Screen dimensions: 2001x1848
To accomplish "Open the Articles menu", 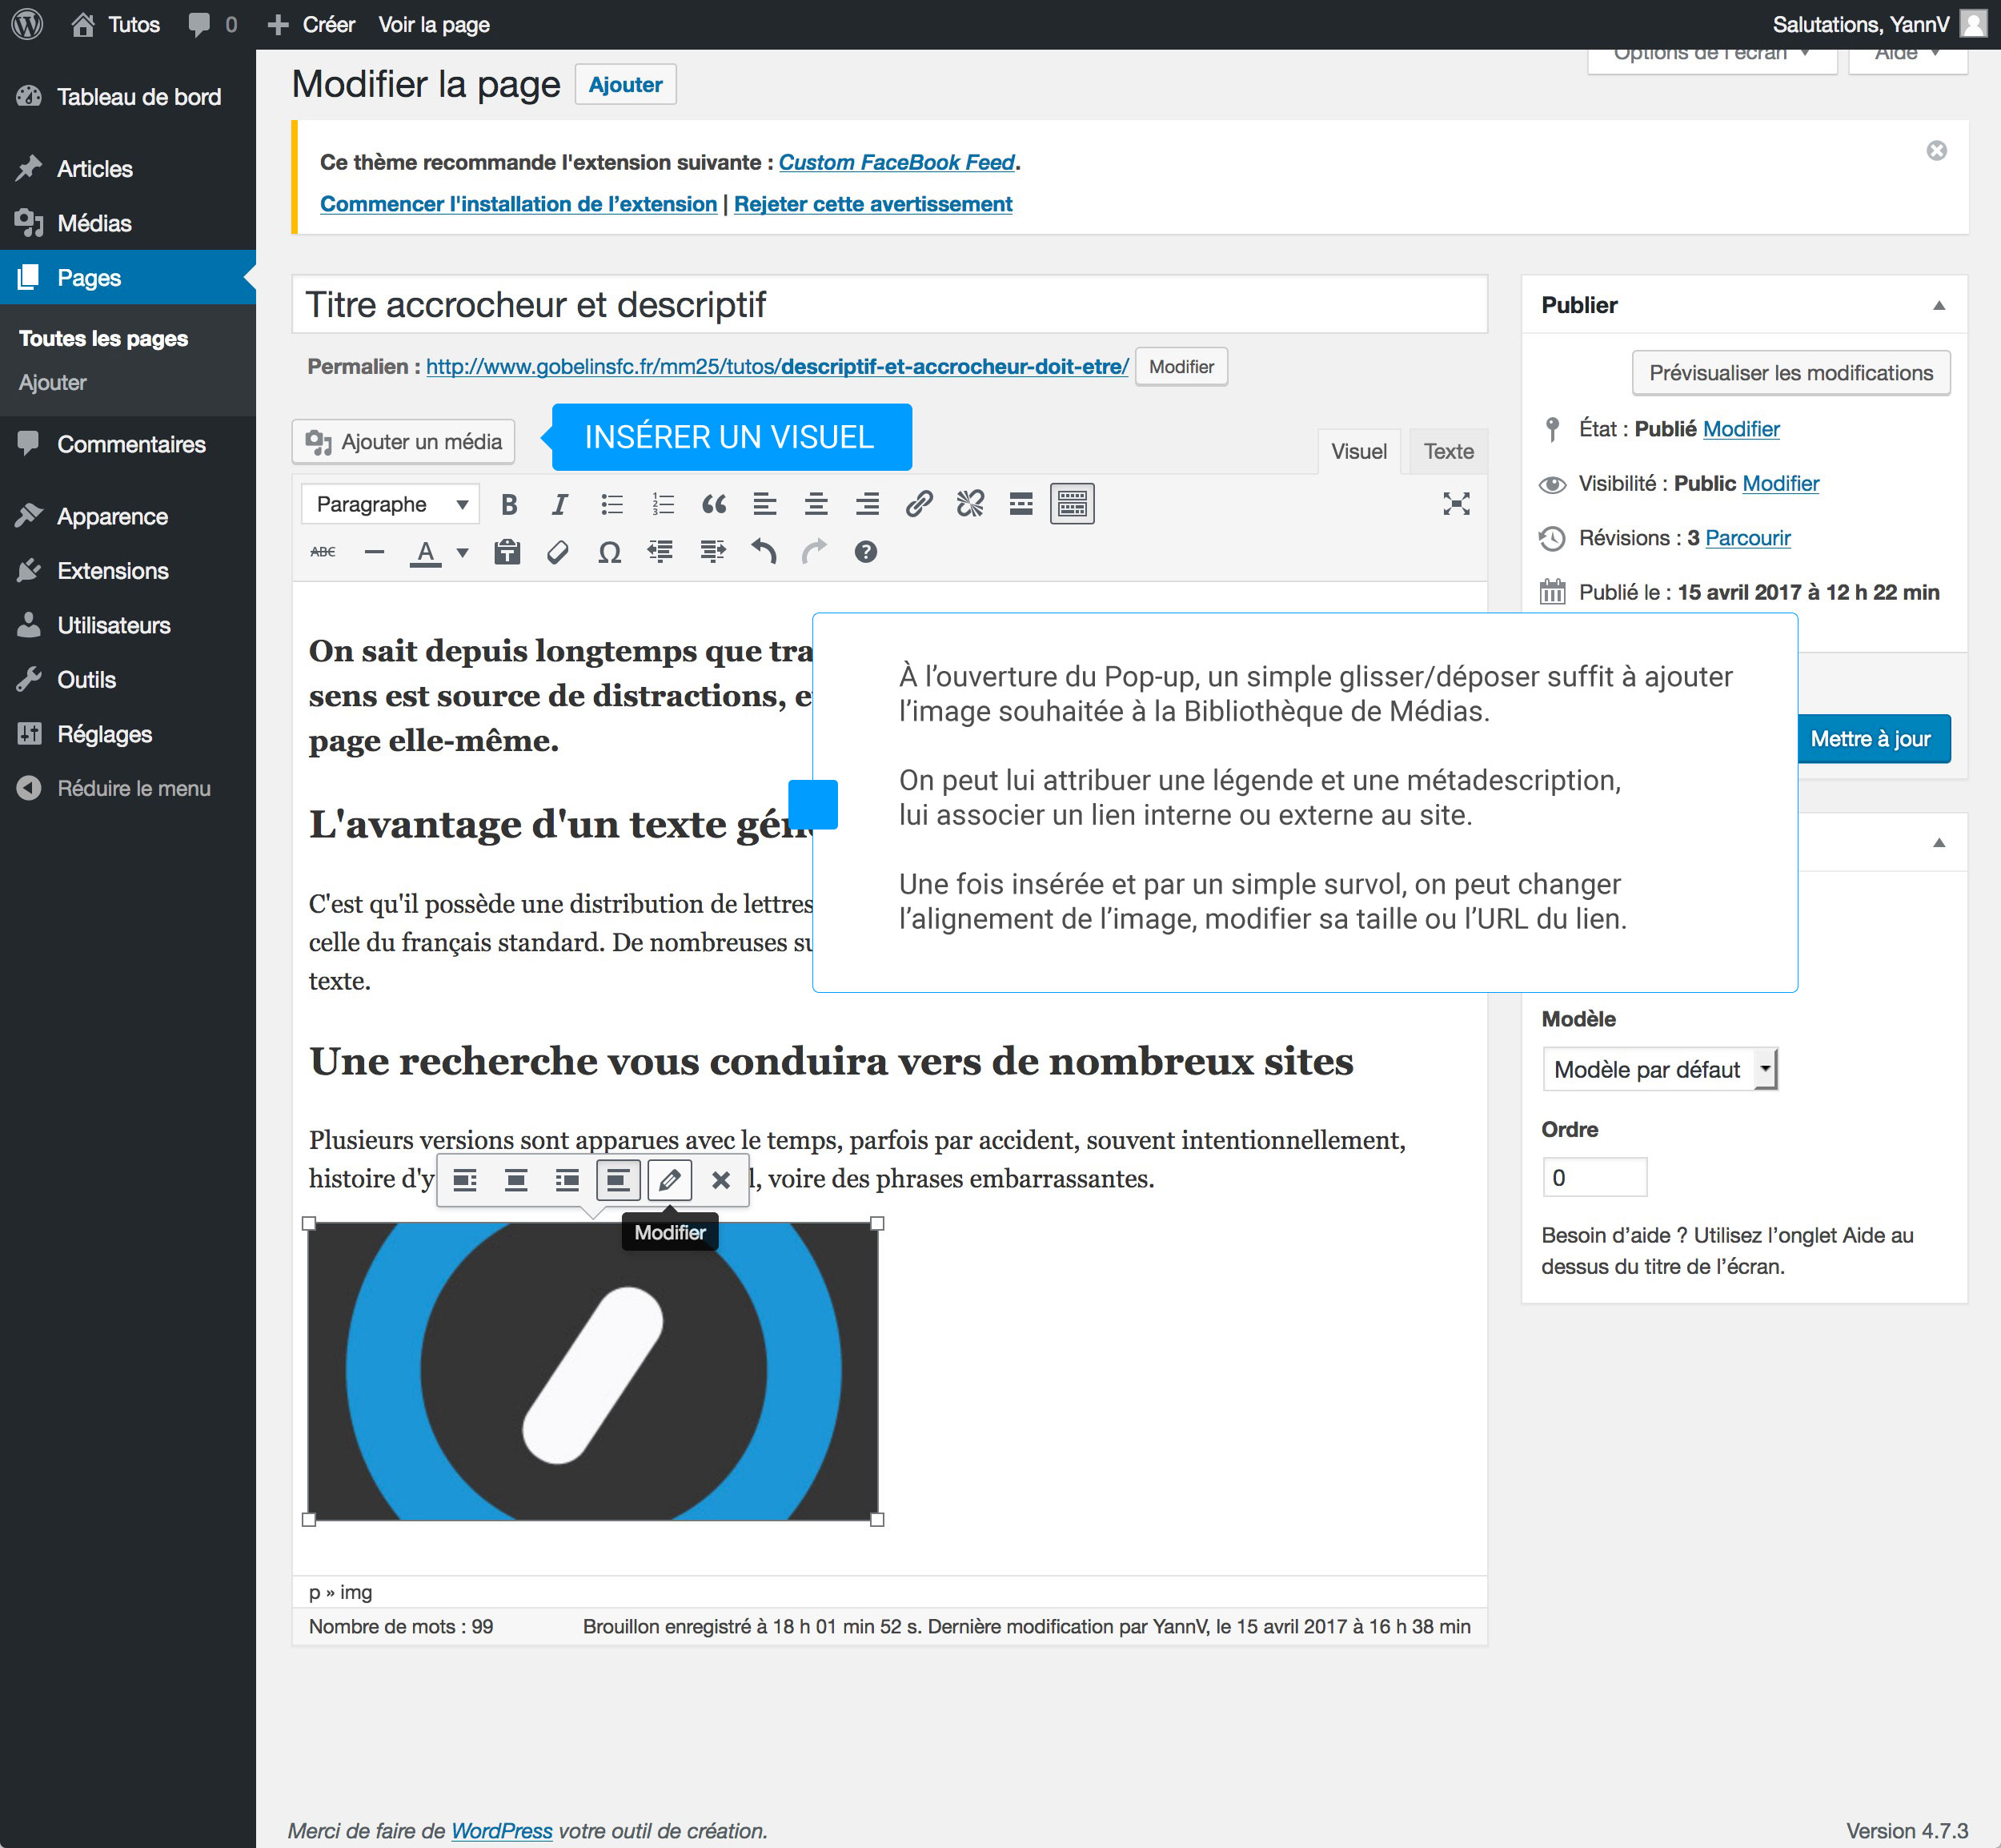I will coord(128,169).
